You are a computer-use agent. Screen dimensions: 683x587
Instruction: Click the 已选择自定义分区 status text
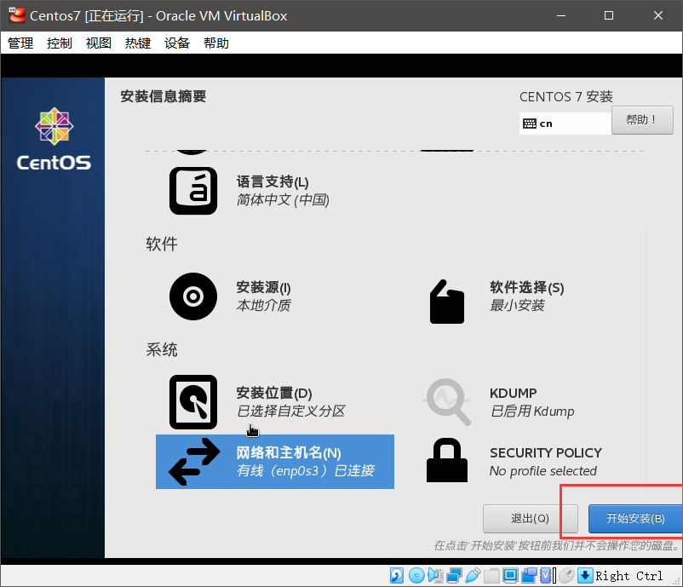291,411
